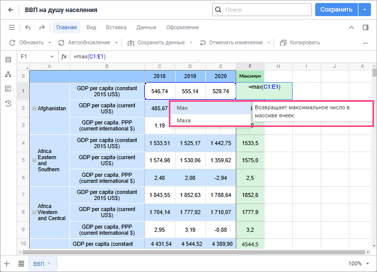Open the structure tree icon in left sidebar

pyautogui.click(x=8, y=74)
